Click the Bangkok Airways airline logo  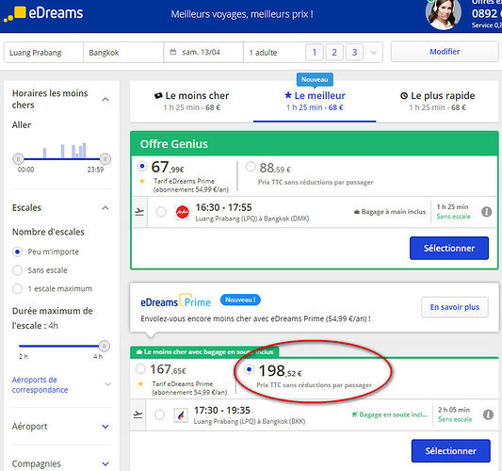pyautogui.click(x=181, y=415)
